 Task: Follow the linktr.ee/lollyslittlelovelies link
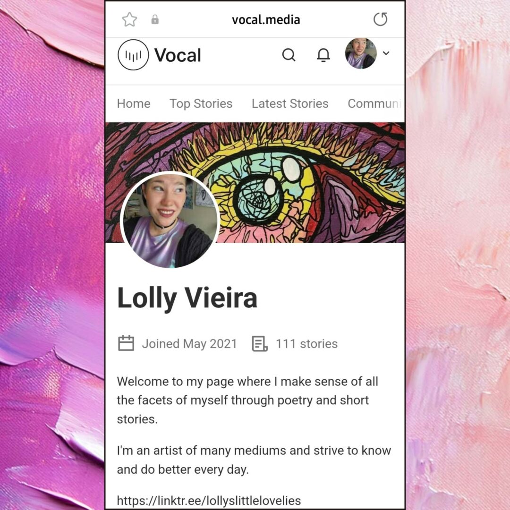point(209,501)
